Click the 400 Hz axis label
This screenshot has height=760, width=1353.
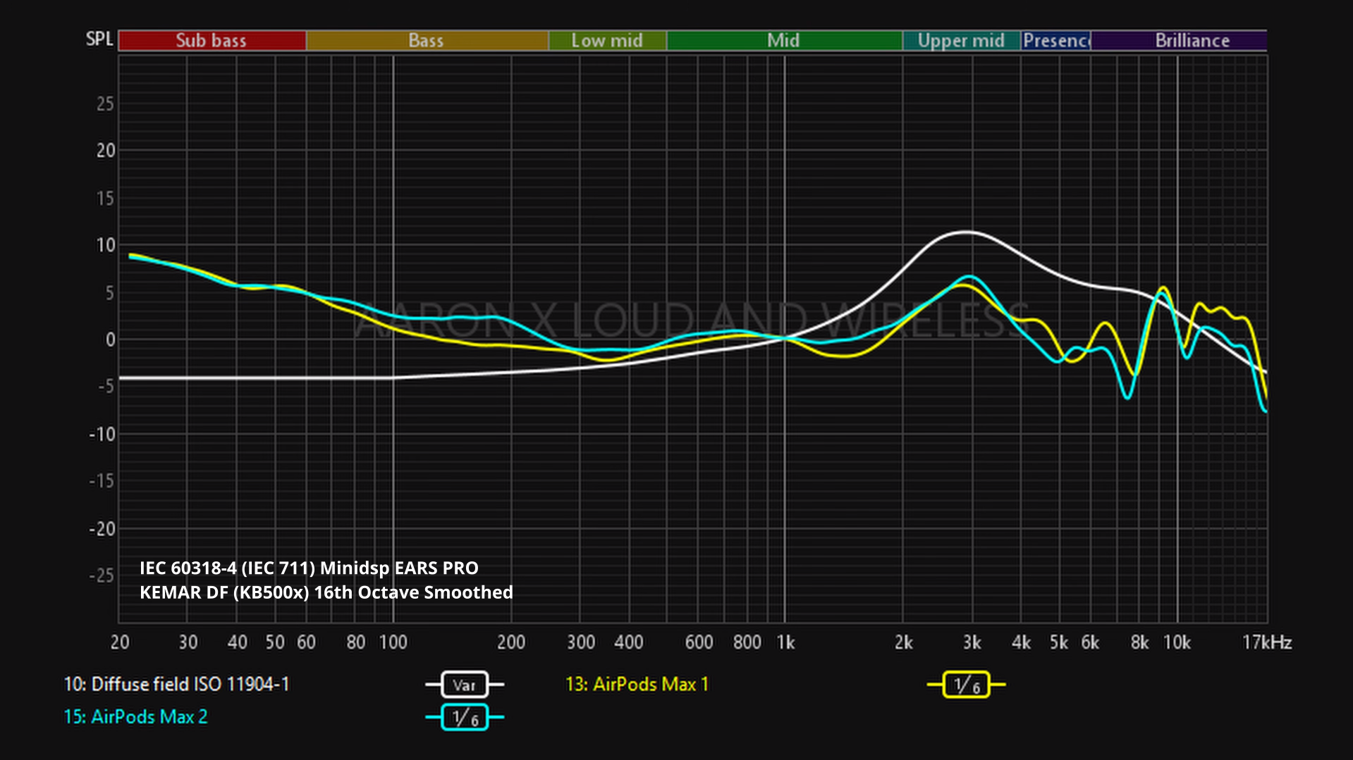click(629, 642)
